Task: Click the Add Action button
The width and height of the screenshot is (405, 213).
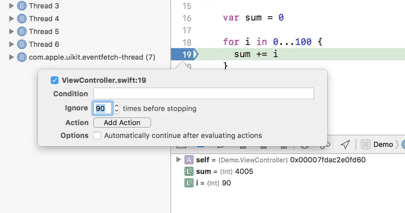Action: (122, 123)
